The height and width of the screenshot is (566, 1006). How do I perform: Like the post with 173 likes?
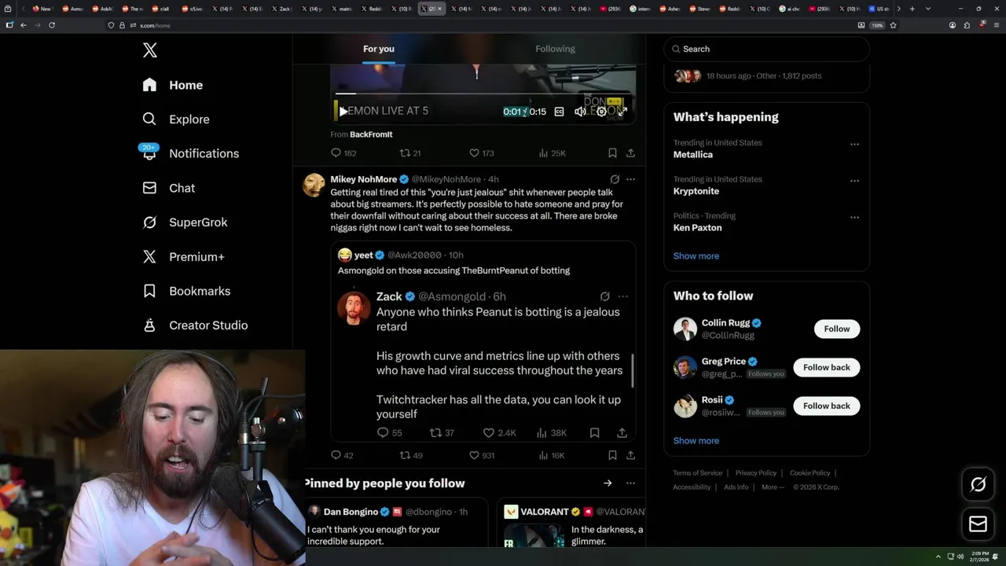coord(481,153)
